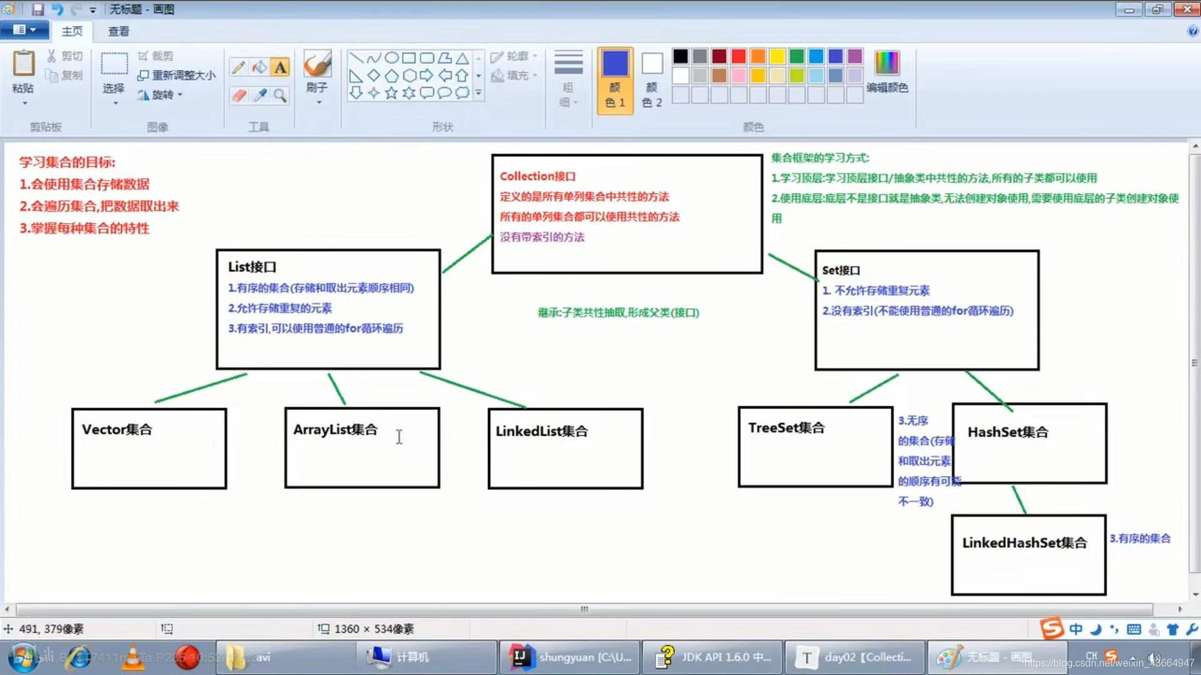Click the Paste clipboard icon

click(24, 64)
